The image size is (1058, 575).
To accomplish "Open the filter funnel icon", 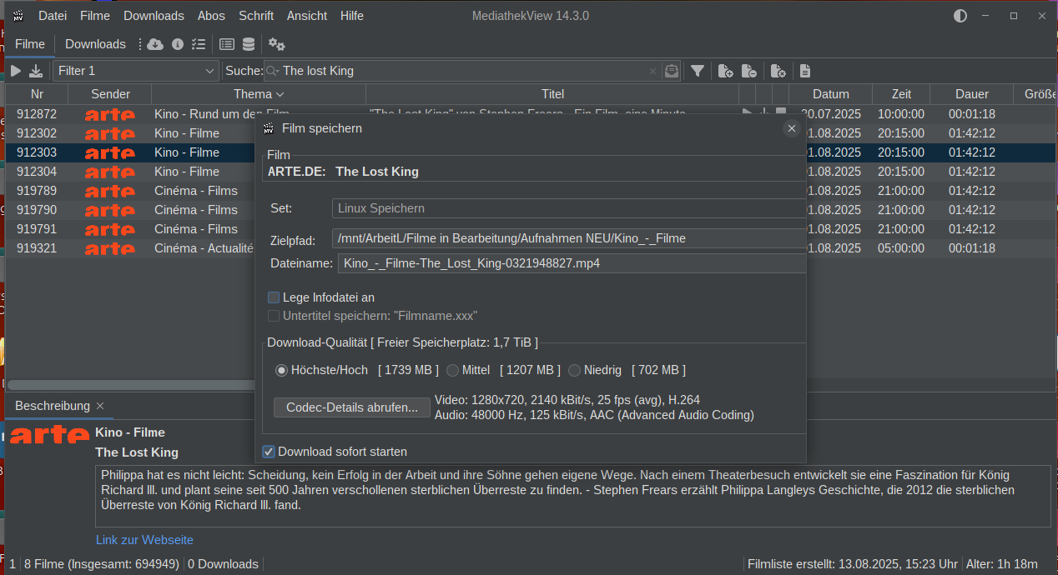I will click(698, 71).
